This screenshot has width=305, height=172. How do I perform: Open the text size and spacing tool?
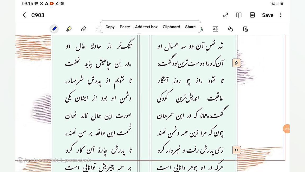coord(216,29)
